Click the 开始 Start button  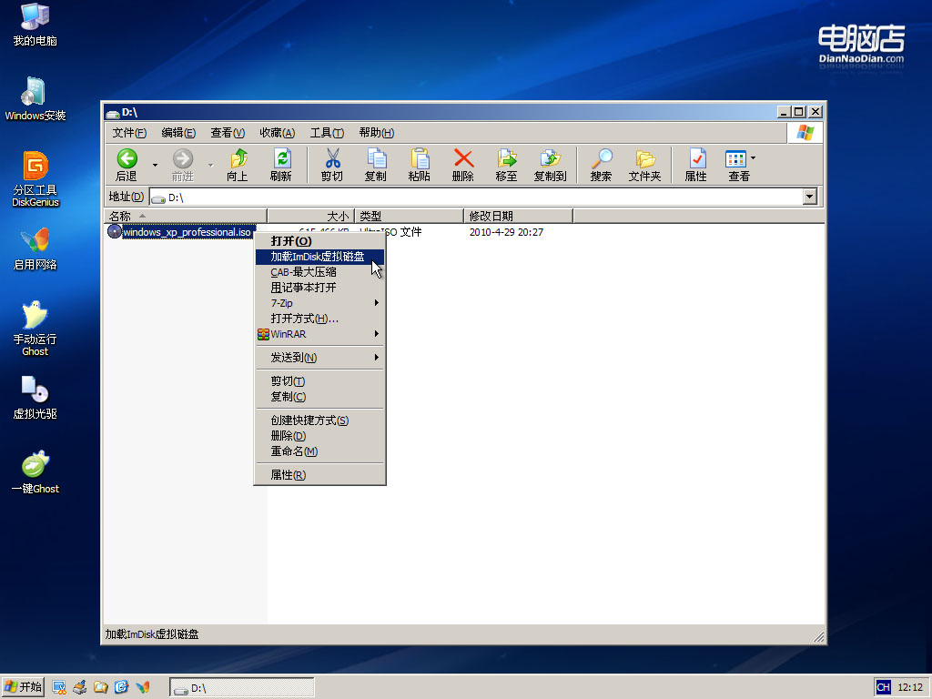(x=25, y=686)
